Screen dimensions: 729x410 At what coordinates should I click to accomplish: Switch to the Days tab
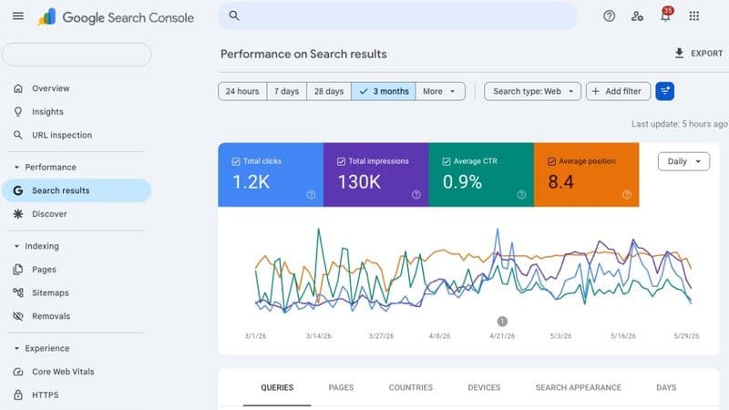(x=666, y=388)
